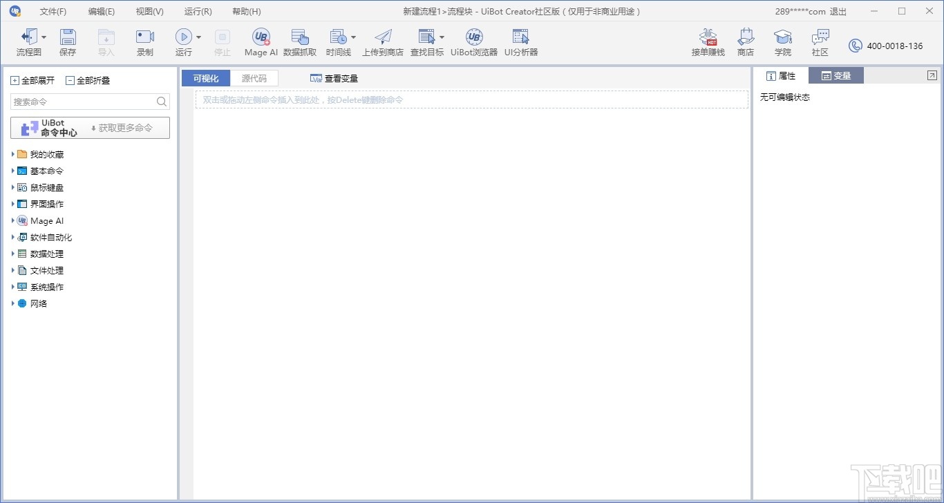Open the 学院 academy icon
The image size is (944, 503).
[783, 37]
